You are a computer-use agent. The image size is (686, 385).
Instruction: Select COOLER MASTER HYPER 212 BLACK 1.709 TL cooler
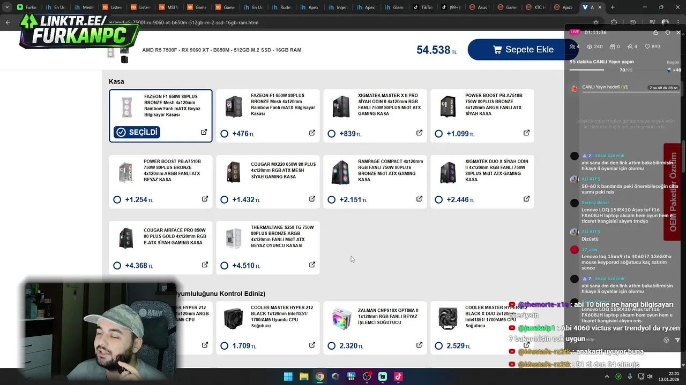224,346
